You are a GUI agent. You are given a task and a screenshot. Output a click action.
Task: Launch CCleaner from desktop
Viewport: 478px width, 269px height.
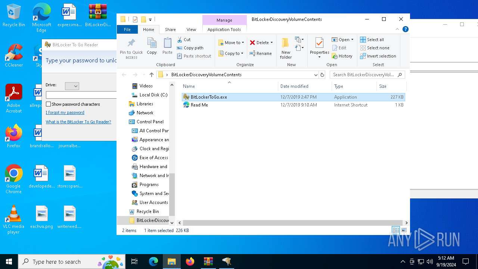(x=13, y=56)
